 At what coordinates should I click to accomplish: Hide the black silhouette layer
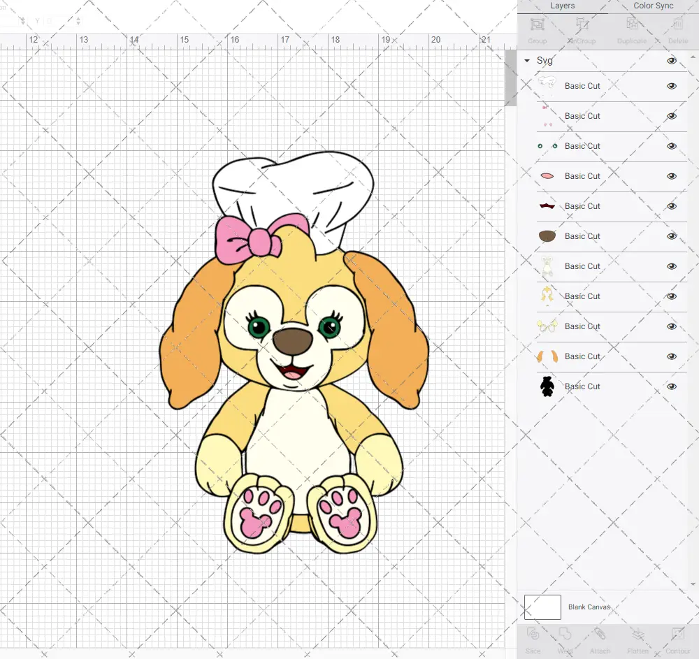point(671,386)
